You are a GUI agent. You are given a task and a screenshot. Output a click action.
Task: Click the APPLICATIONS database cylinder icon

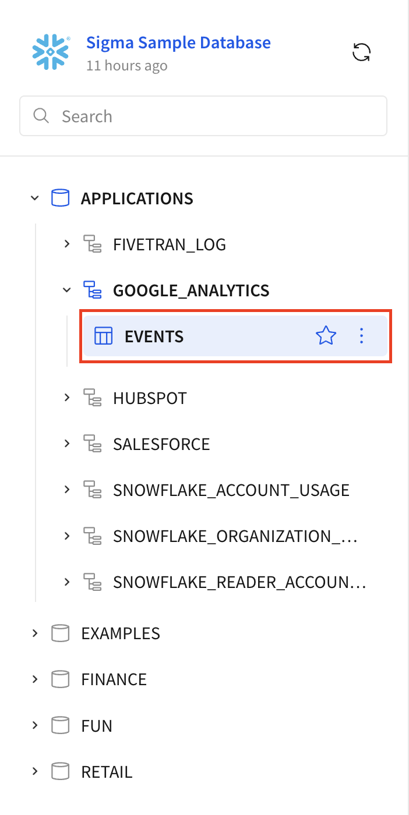click(x=60, y=198)
